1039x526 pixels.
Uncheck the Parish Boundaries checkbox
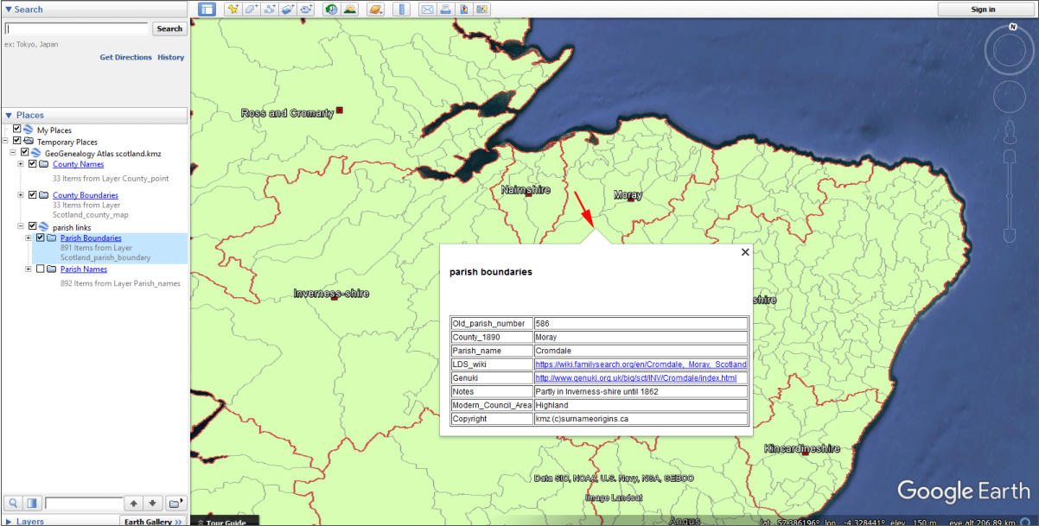pyautogui.click(x=41, y=238)
